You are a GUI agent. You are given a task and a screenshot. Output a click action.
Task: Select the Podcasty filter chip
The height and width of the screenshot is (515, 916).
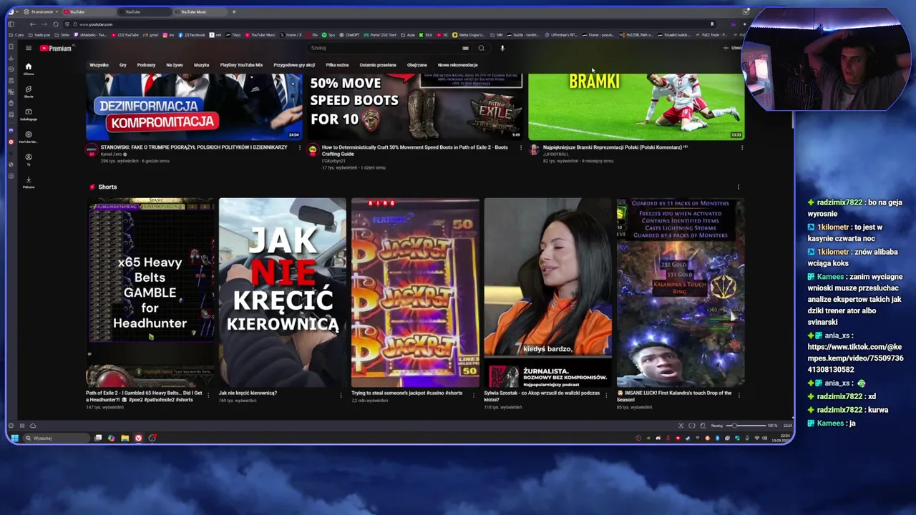click(x=146, y=65)
